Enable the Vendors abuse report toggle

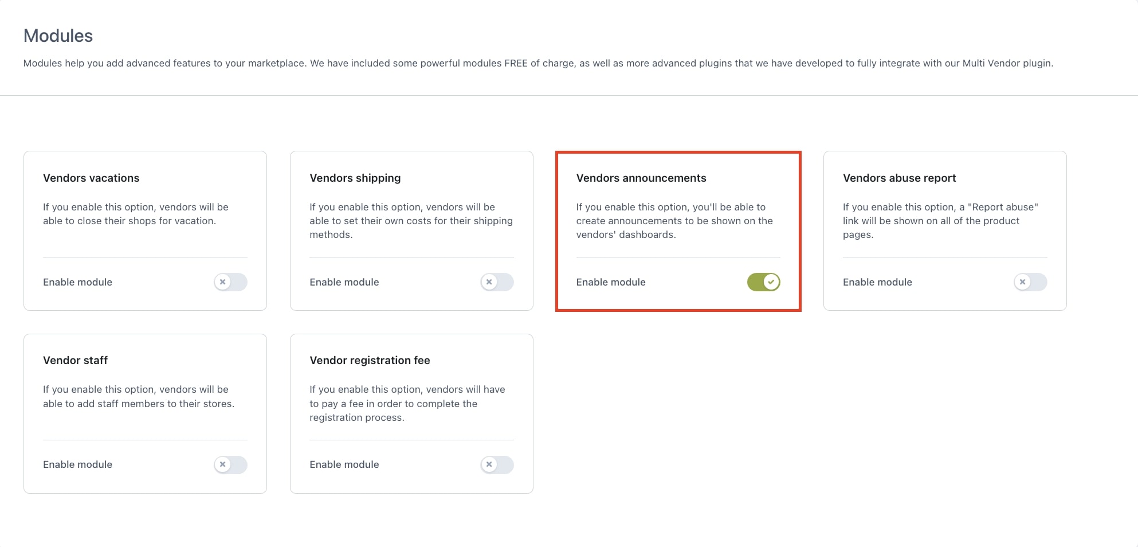point(1030,282)
